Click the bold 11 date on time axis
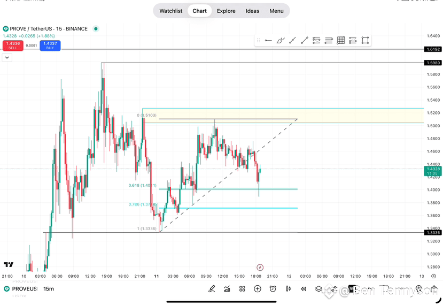 pos(156,276)
